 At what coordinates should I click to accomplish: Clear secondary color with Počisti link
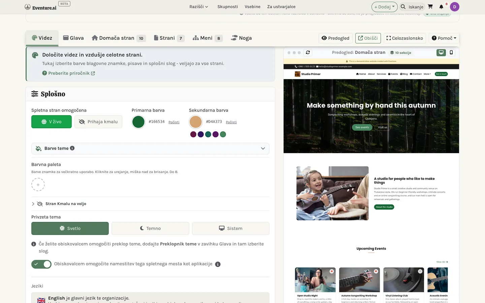(231, 122)
